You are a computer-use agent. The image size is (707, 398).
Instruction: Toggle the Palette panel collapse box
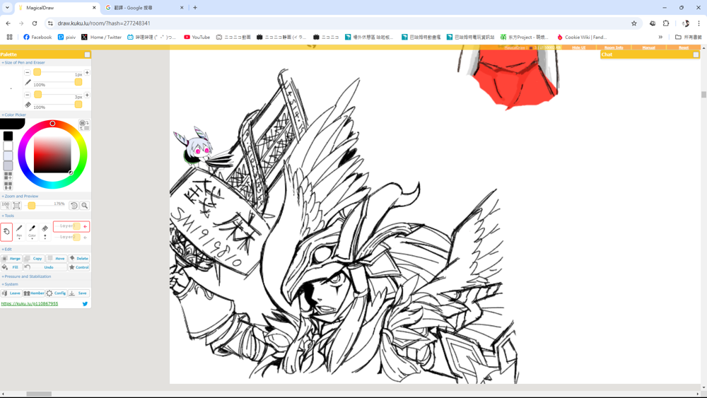(87, 54)
